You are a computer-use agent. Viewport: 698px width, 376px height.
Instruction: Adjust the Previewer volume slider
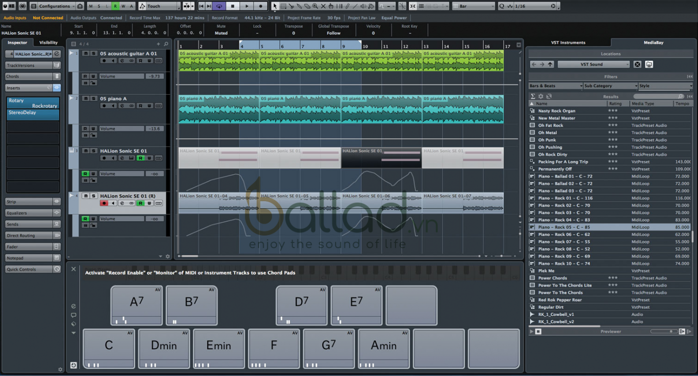[x=663, y=331]
